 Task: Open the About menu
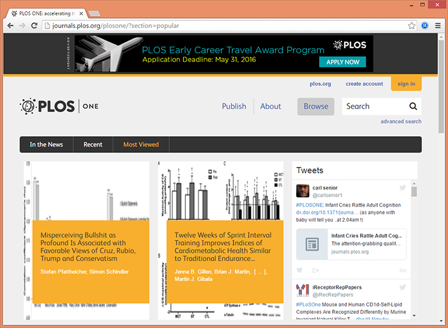[271, 106]
